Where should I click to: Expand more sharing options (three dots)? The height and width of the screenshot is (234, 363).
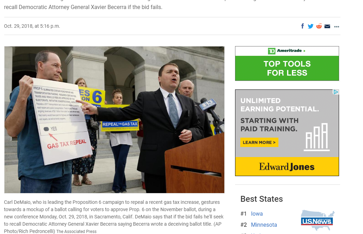[x=336, y=27]
